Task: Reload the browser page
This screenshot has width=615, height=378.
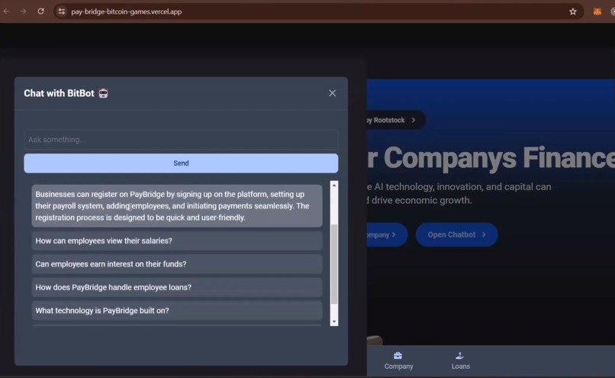Action: (x=40, y=11)
